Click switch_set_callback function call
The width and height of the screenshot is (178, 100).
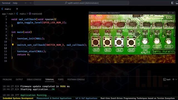pyautogui.click(x=31, y=45)
